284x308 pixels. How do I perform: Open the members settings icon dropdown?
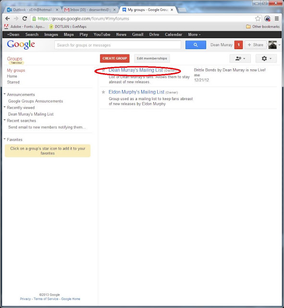coord(240,59)
